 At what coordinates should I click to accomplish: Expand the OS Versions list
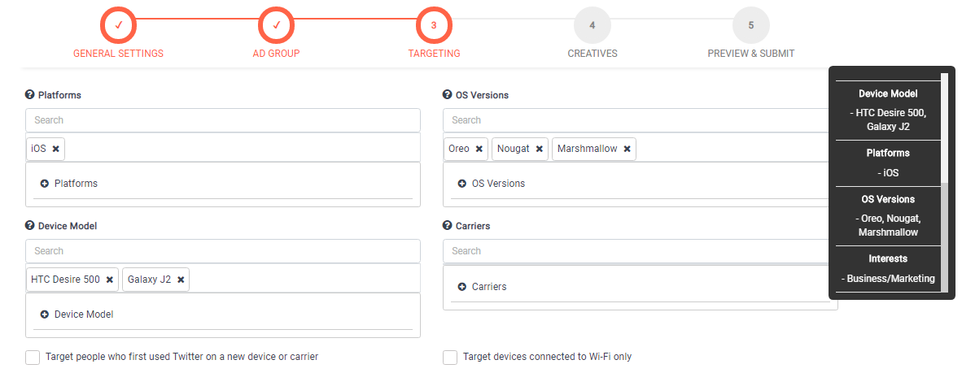tap(462, 184)
